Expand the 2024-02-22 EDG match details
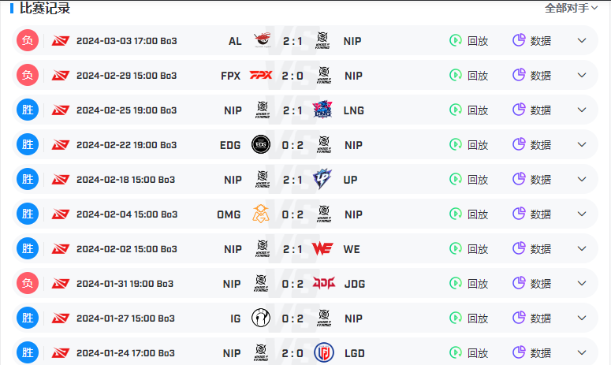The width and height of the screenshot is (611, 365). (582, 144)
